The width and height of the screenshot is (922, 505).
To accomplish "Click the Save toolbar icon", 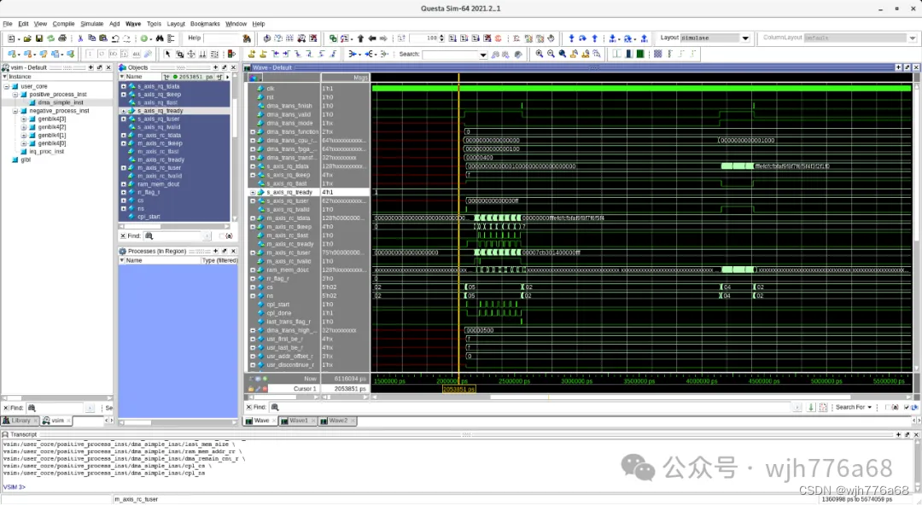I will point(38,38).
